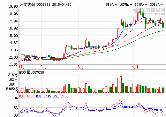The width and height of the screenshot is (166, 117).
Task: Select the 1月 time axis label
Action: pyautogui.click(x=22, y=67)
